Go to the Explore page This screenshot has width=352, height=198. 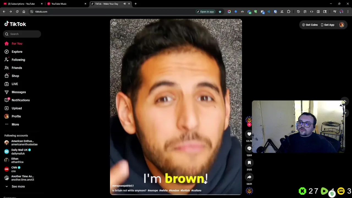point(17,52)
